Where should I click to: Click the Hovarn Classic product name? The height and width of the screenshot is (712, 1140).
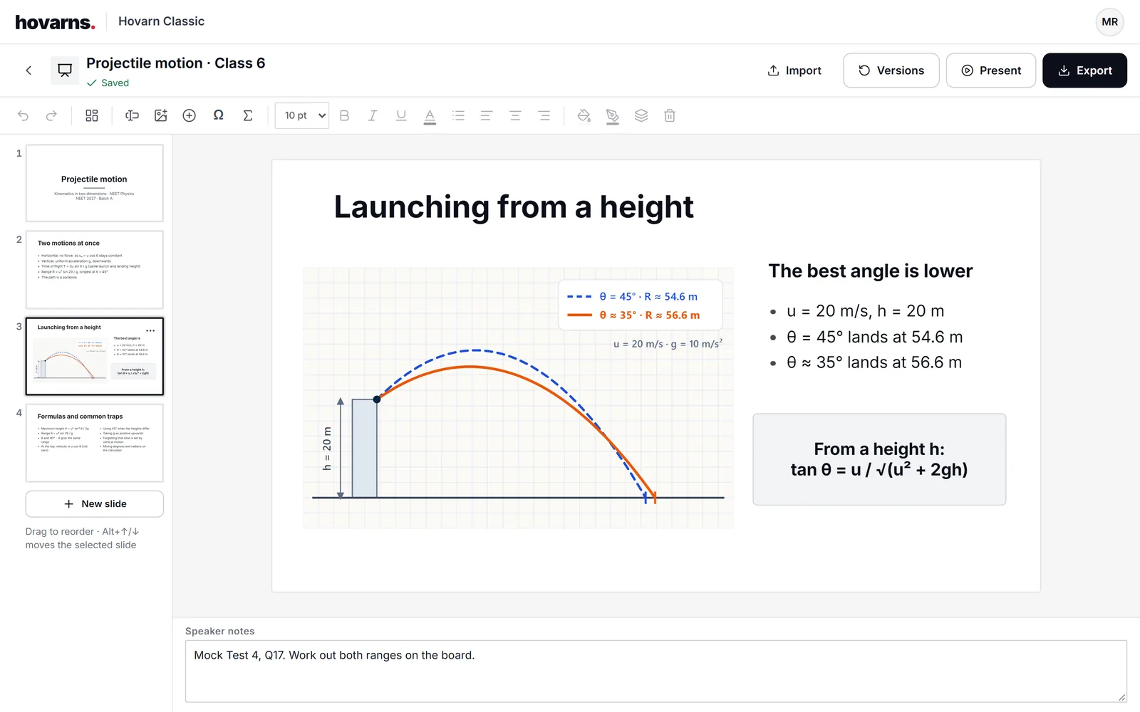[x=161, y=21]
